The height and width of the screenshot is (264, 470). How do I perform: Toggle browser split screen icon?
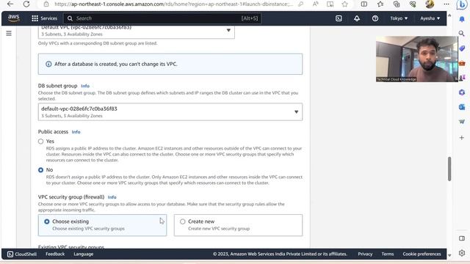click(x=364, y=4)
